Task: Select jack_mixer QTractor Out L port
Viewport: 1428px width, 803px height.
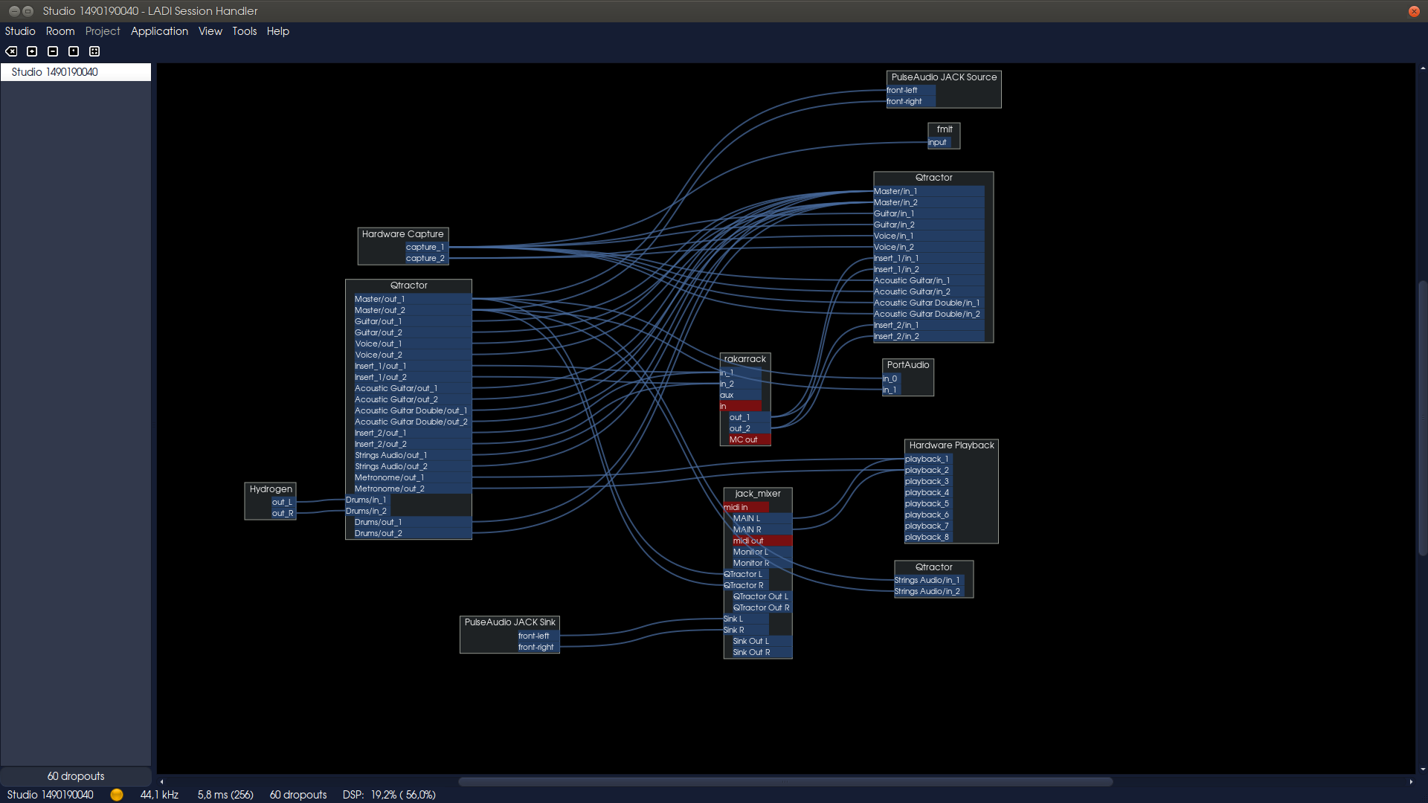Action: (x=762, y=597)
